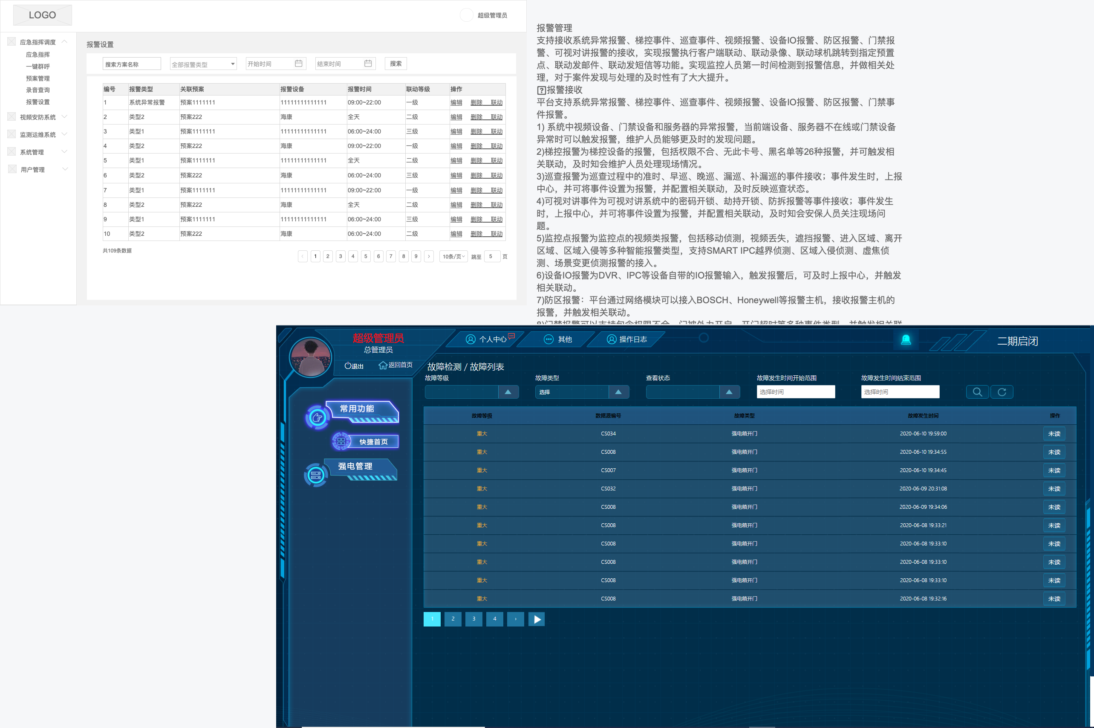
Task: Expand the 视频安防系统 menu chevron
Action: click(64, 116)
